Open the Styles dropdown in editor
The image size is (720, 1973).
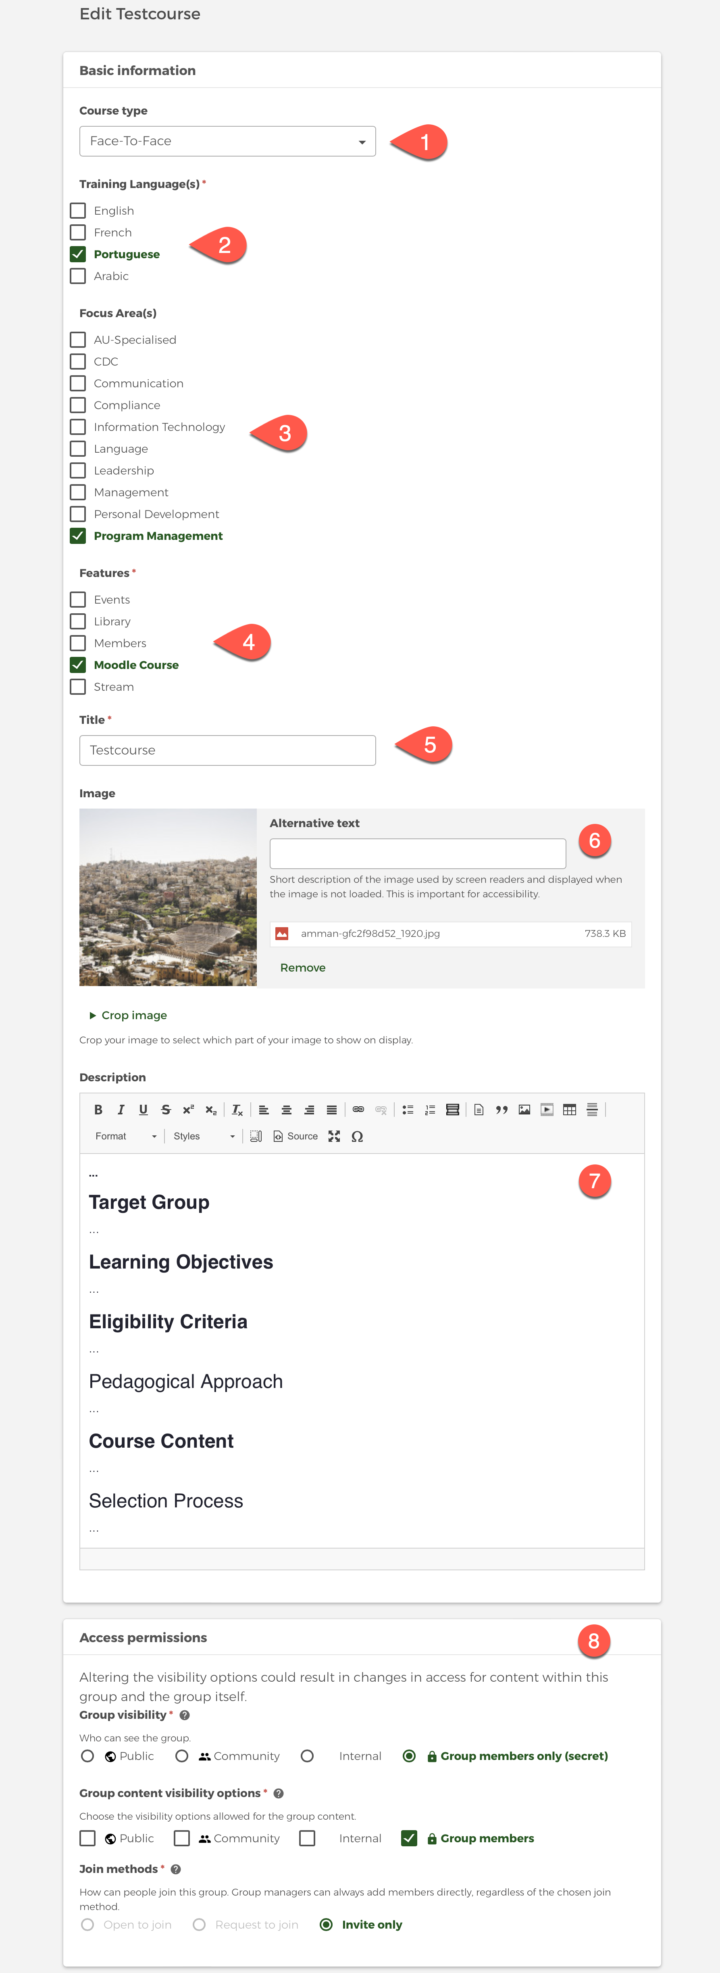[204, 1137]
